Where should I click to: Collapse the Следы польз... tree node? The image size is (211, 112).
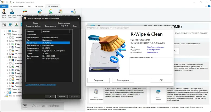(5, 34)
